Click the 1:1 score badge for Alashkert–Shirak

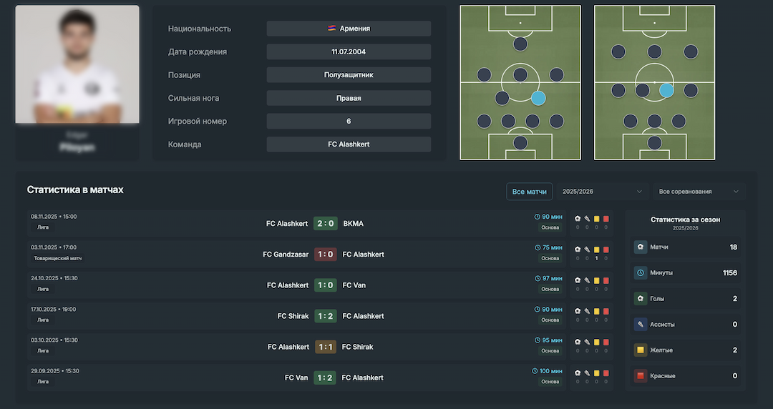point(326,347)
